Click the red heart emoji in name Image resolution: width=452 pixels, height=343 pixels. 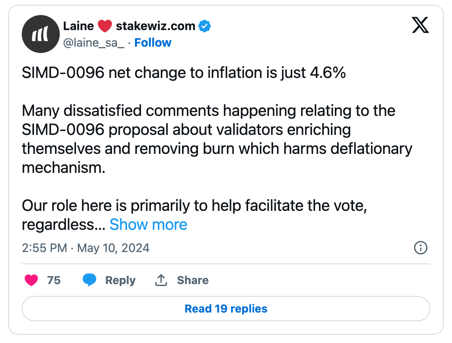click(x=105, y=26)
